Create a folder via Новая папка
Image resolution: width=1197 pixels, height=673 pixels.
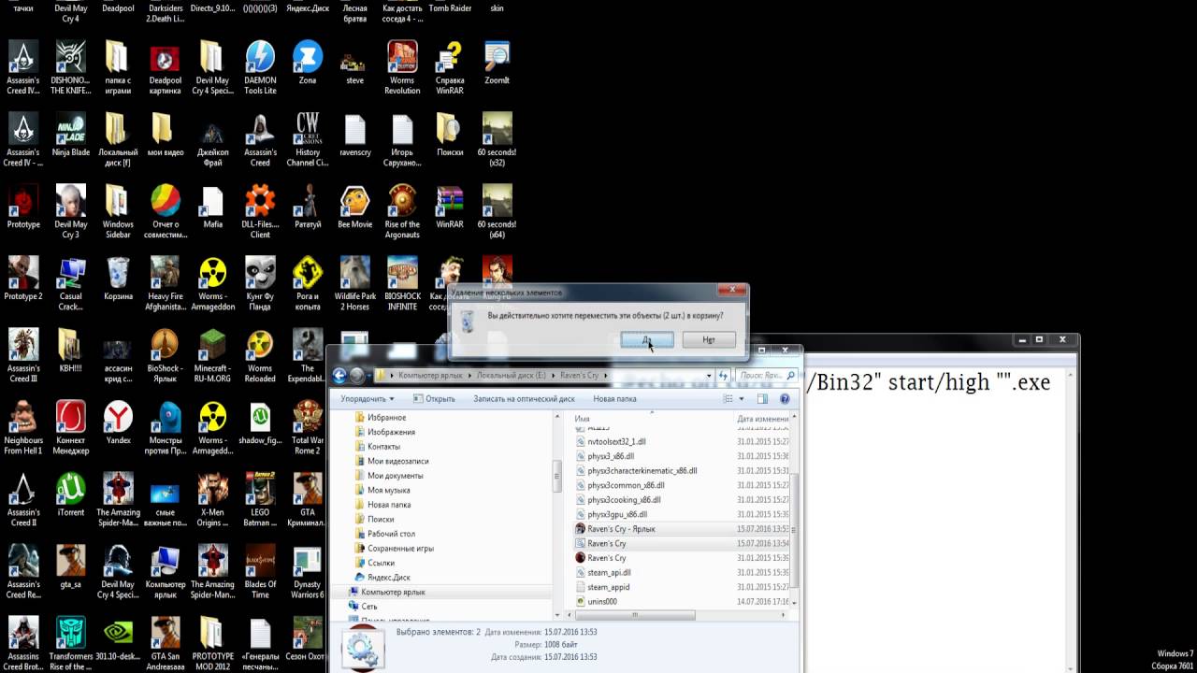pos(614,398)
